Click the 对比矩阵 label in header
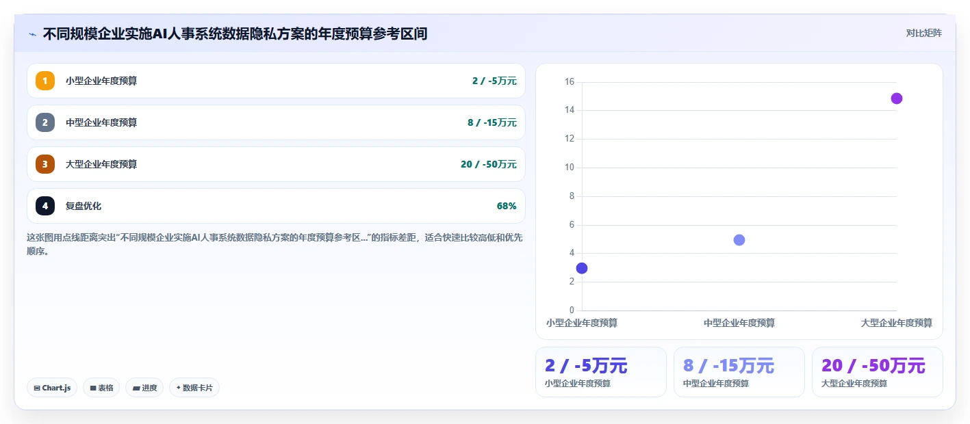Screen dimensions: 970x424 point(924,33)
